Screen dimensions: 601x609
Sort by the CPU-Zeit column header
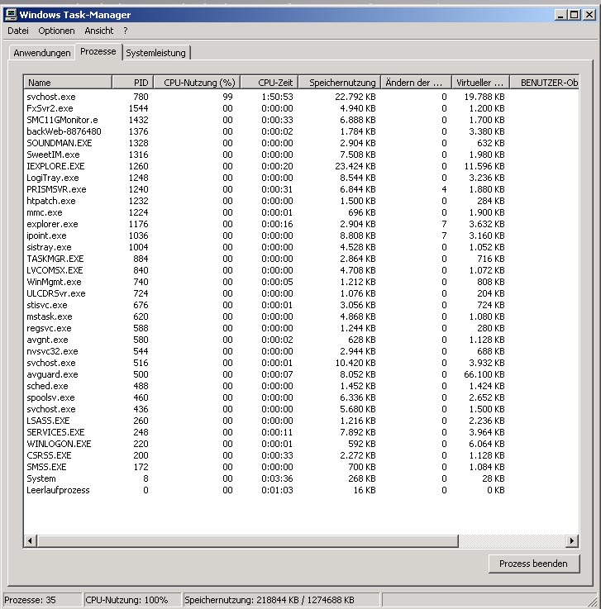(x=269, y=83)
